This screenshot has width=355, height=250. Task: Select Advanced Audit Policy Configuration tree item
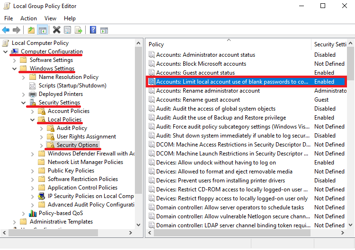91,205
